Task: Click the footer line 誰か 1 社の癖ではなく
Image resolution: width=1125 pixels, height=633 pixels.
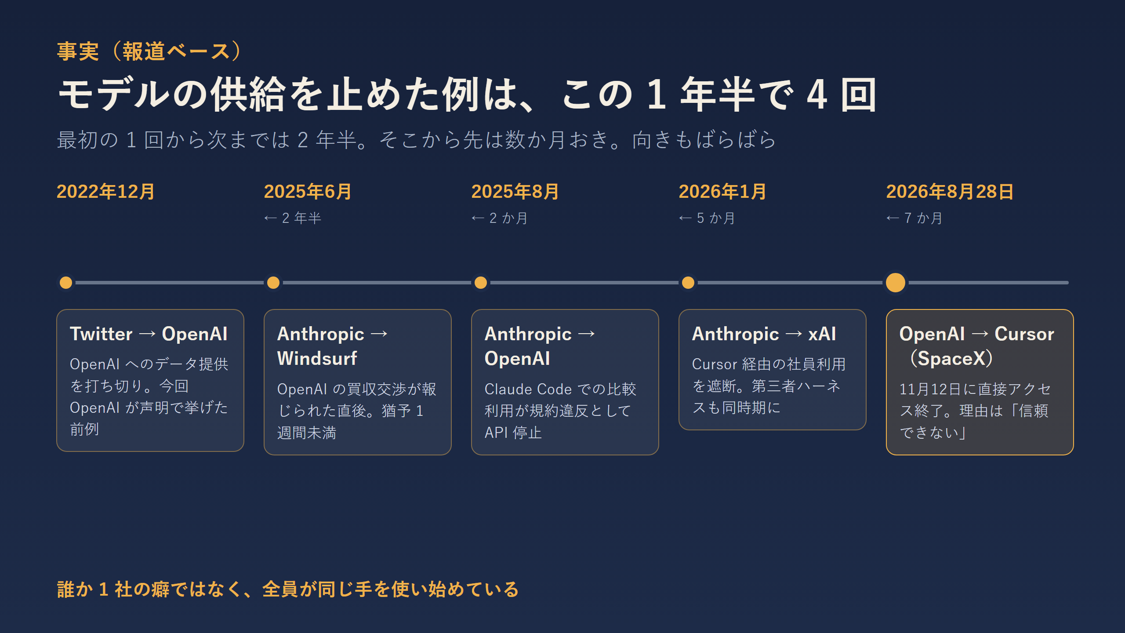Action: click(288, 589)
